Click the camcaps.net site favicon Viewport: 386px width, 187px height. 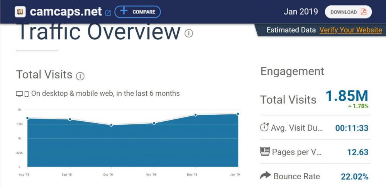click(x=20, y=12)
